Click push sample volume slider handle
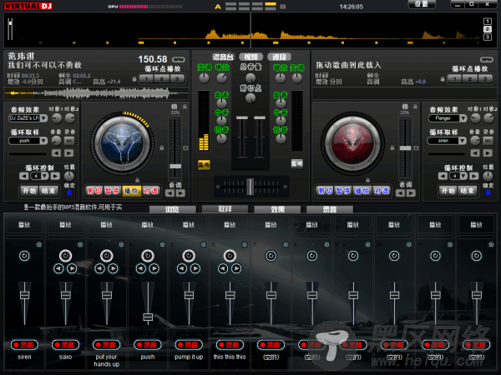Image resolution: width=501 pixels, height=375 pixels. coord(148,317)
